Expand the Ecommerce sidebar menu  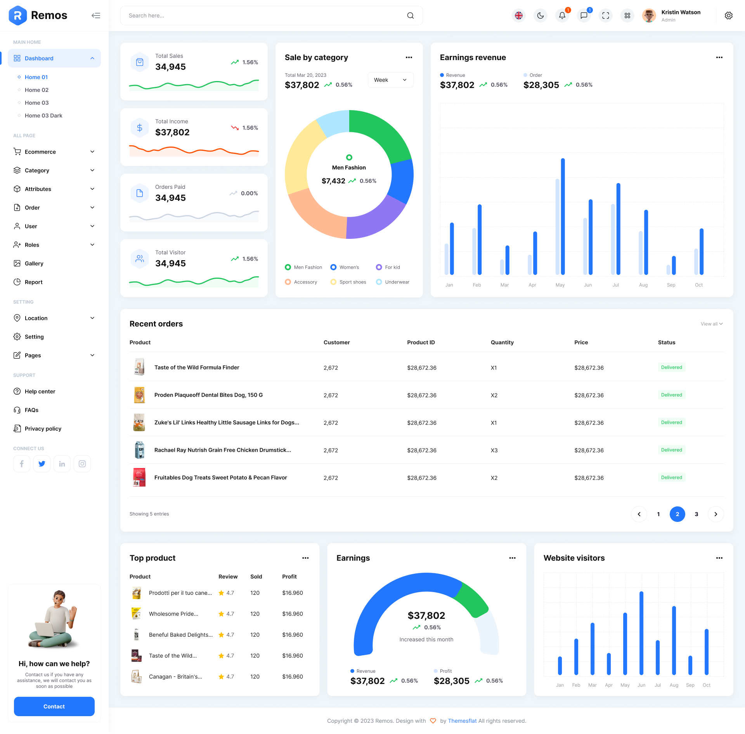(x=40, y=152)
